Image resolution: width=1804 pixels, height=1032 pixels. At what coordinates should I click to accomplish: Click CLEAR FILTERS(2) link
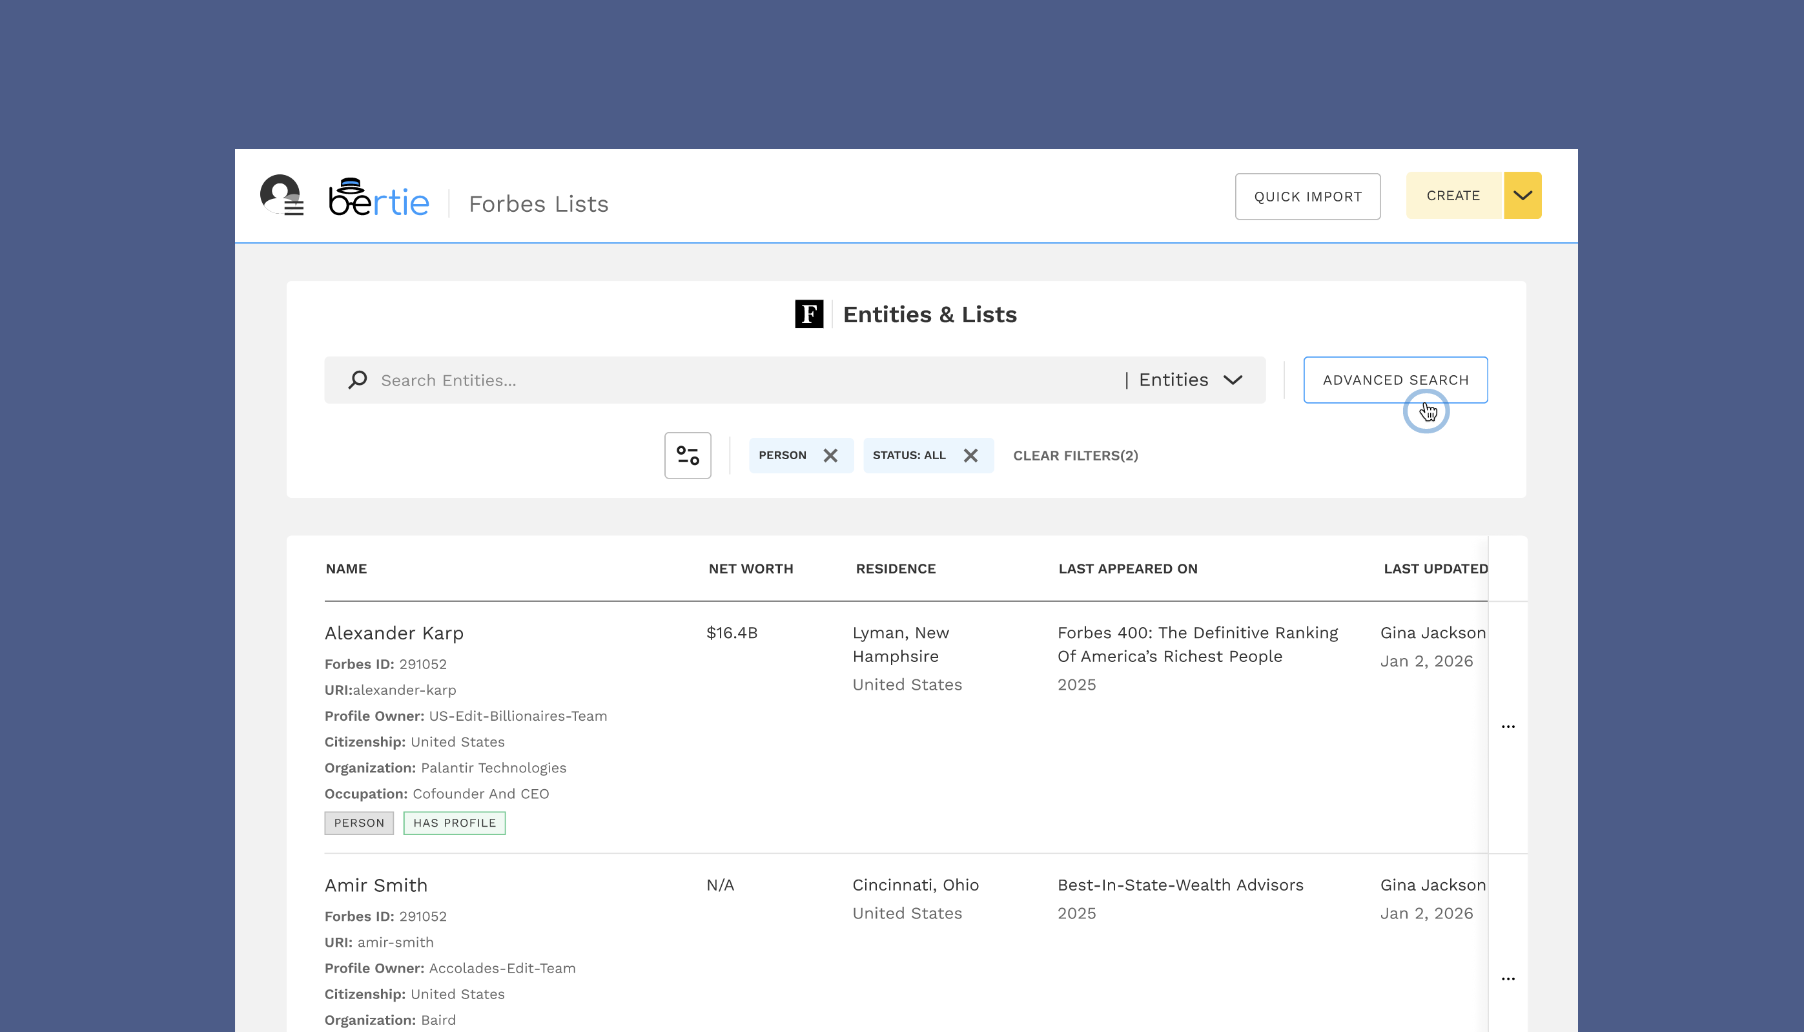pyautogui.click(x=1075, y=456)
